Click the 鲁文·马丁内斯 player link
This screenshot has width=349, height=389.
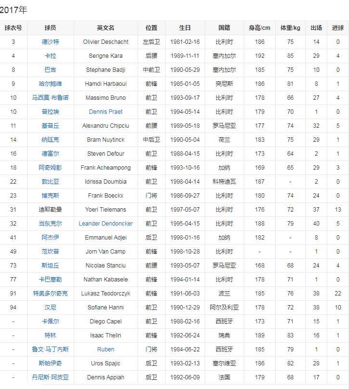[x=50, y=349]
